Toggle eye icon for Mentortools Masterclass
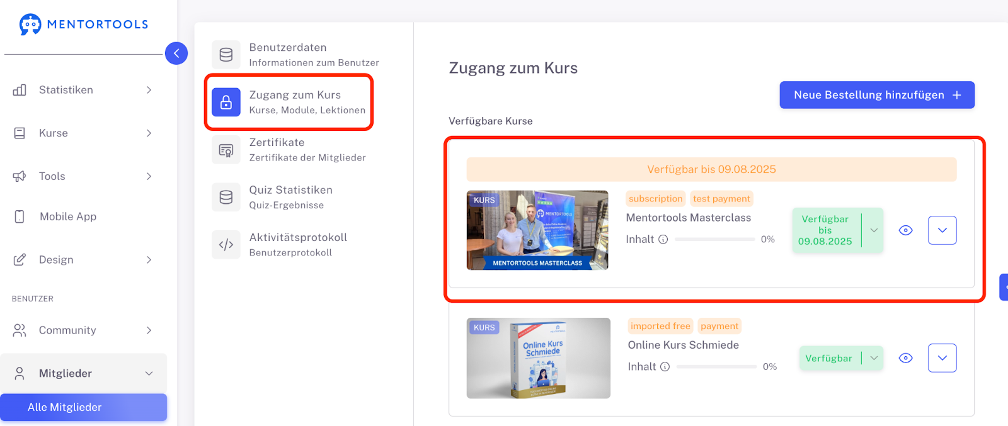The image size is (1008, 426). (905, 230)
